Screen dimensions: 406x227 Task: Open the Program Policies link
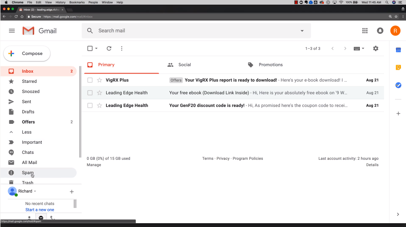pos(248,159)
